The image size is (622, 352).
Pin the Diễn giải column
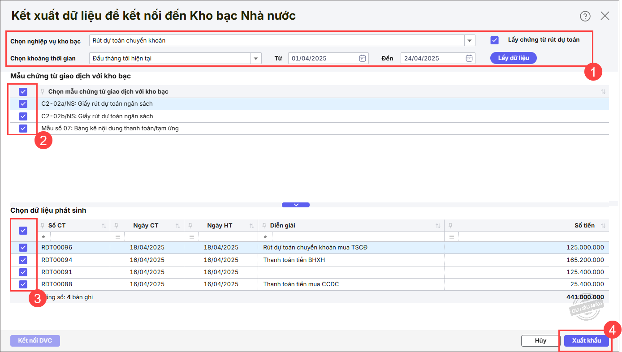[264, 226]
